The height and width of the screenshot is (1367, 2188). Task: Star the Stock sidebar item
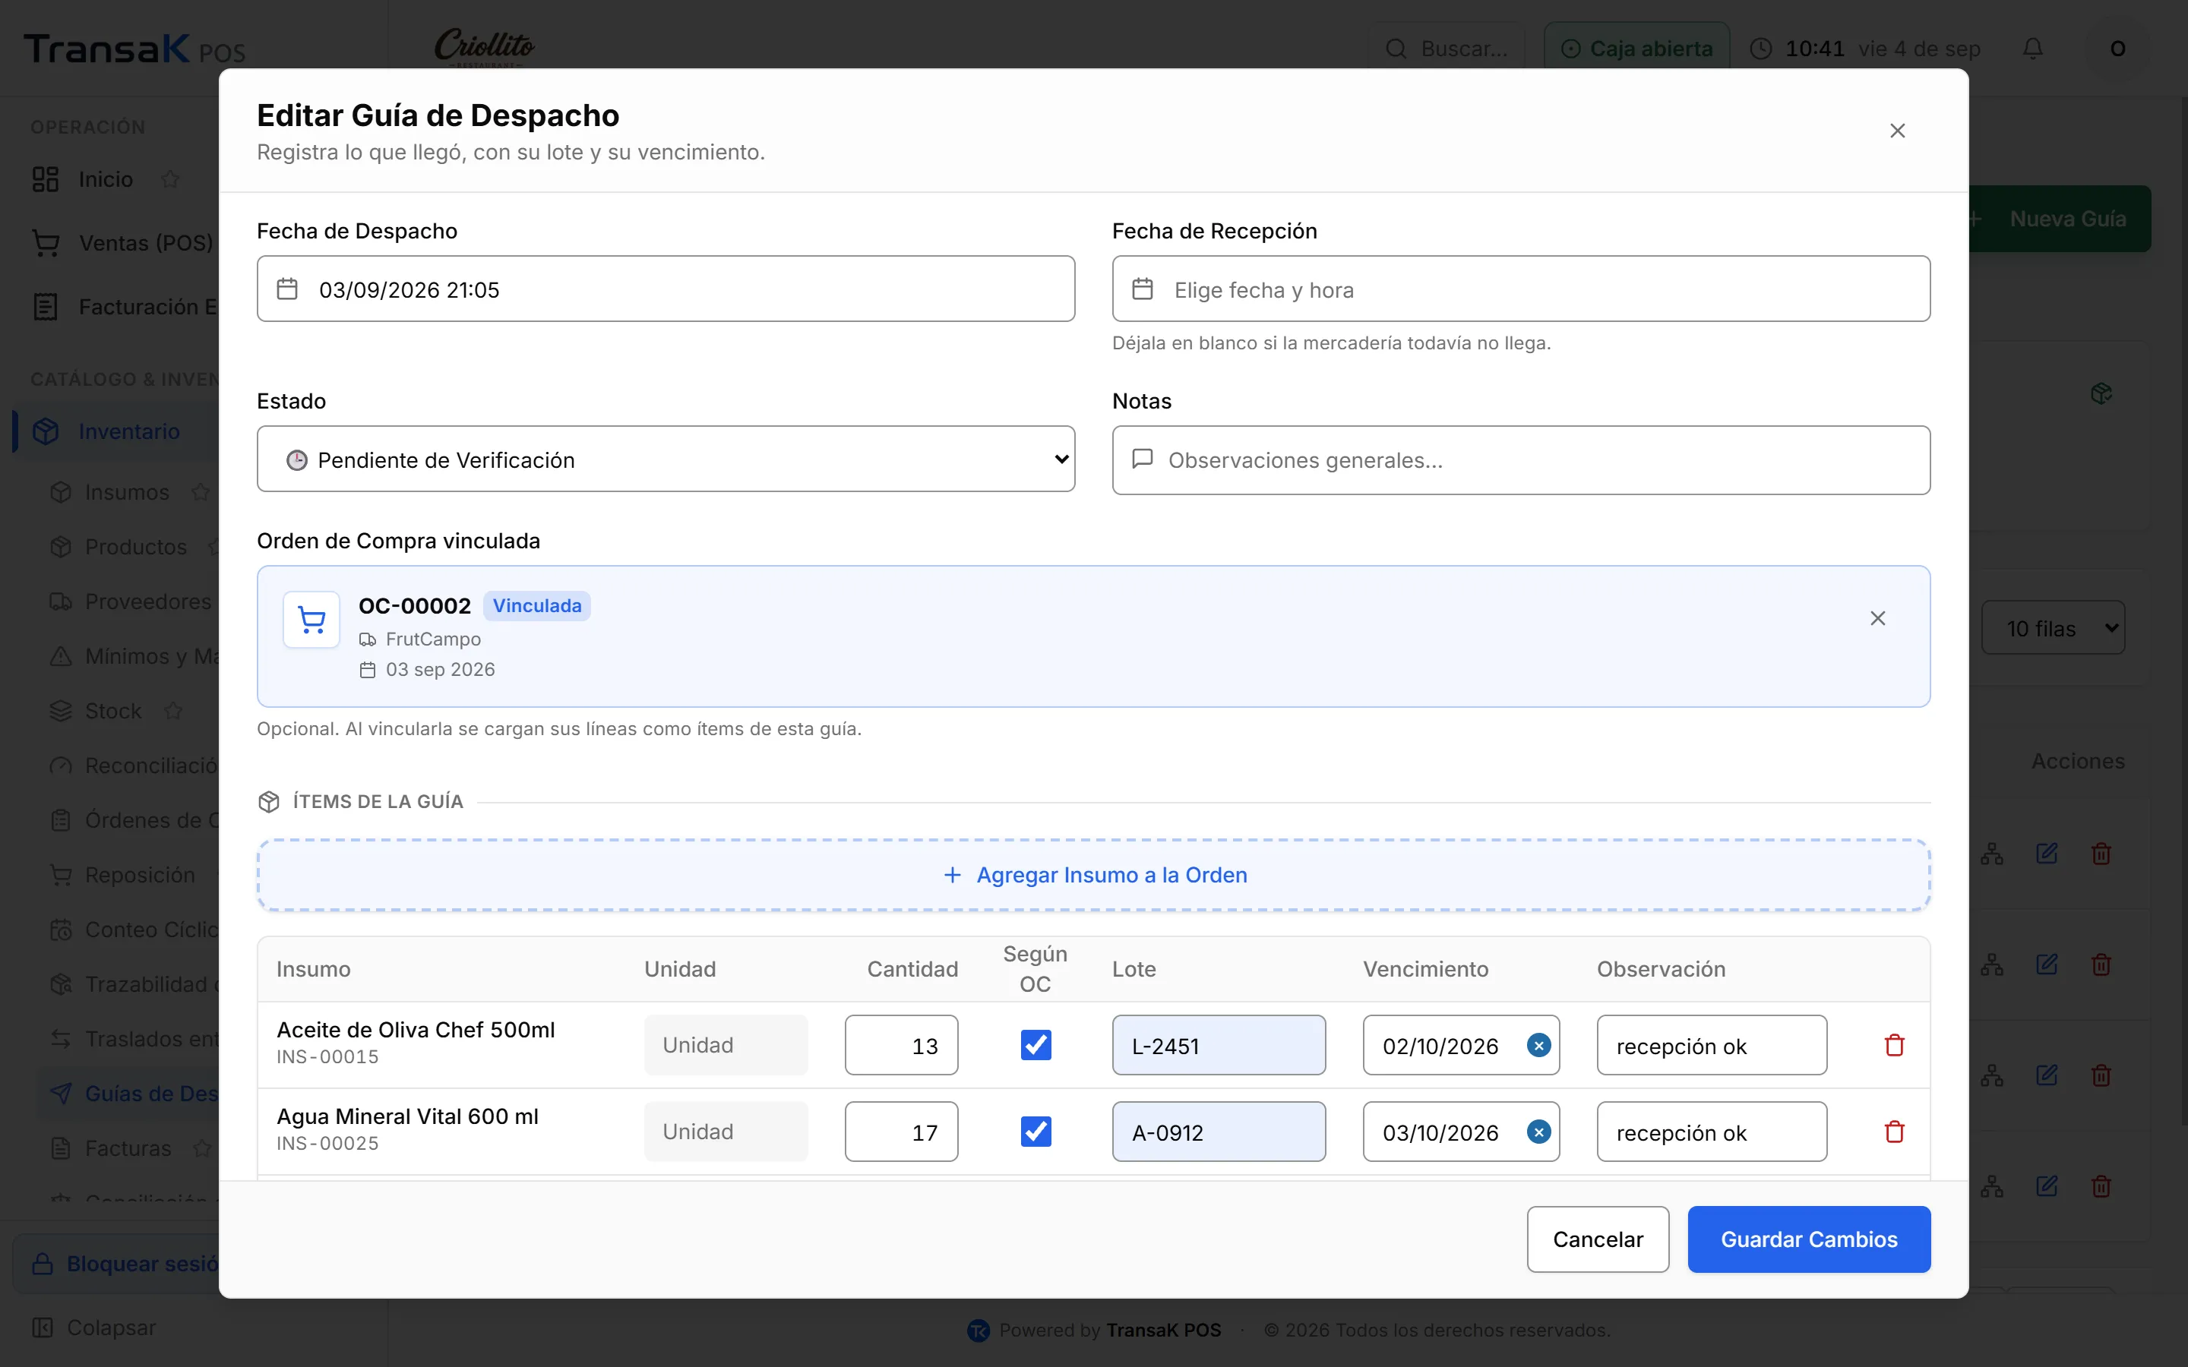(173, 711)
